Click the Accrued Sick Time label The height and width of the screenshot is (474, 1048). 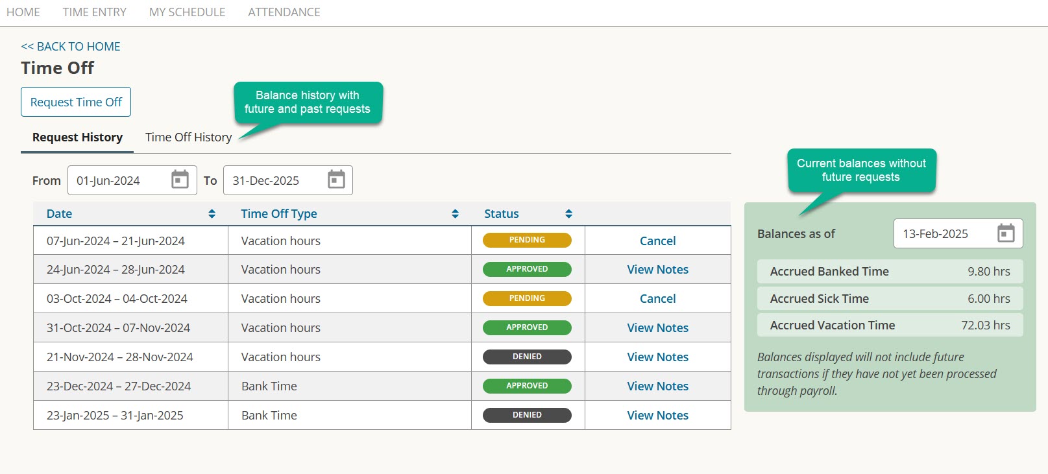click(819, 299)
